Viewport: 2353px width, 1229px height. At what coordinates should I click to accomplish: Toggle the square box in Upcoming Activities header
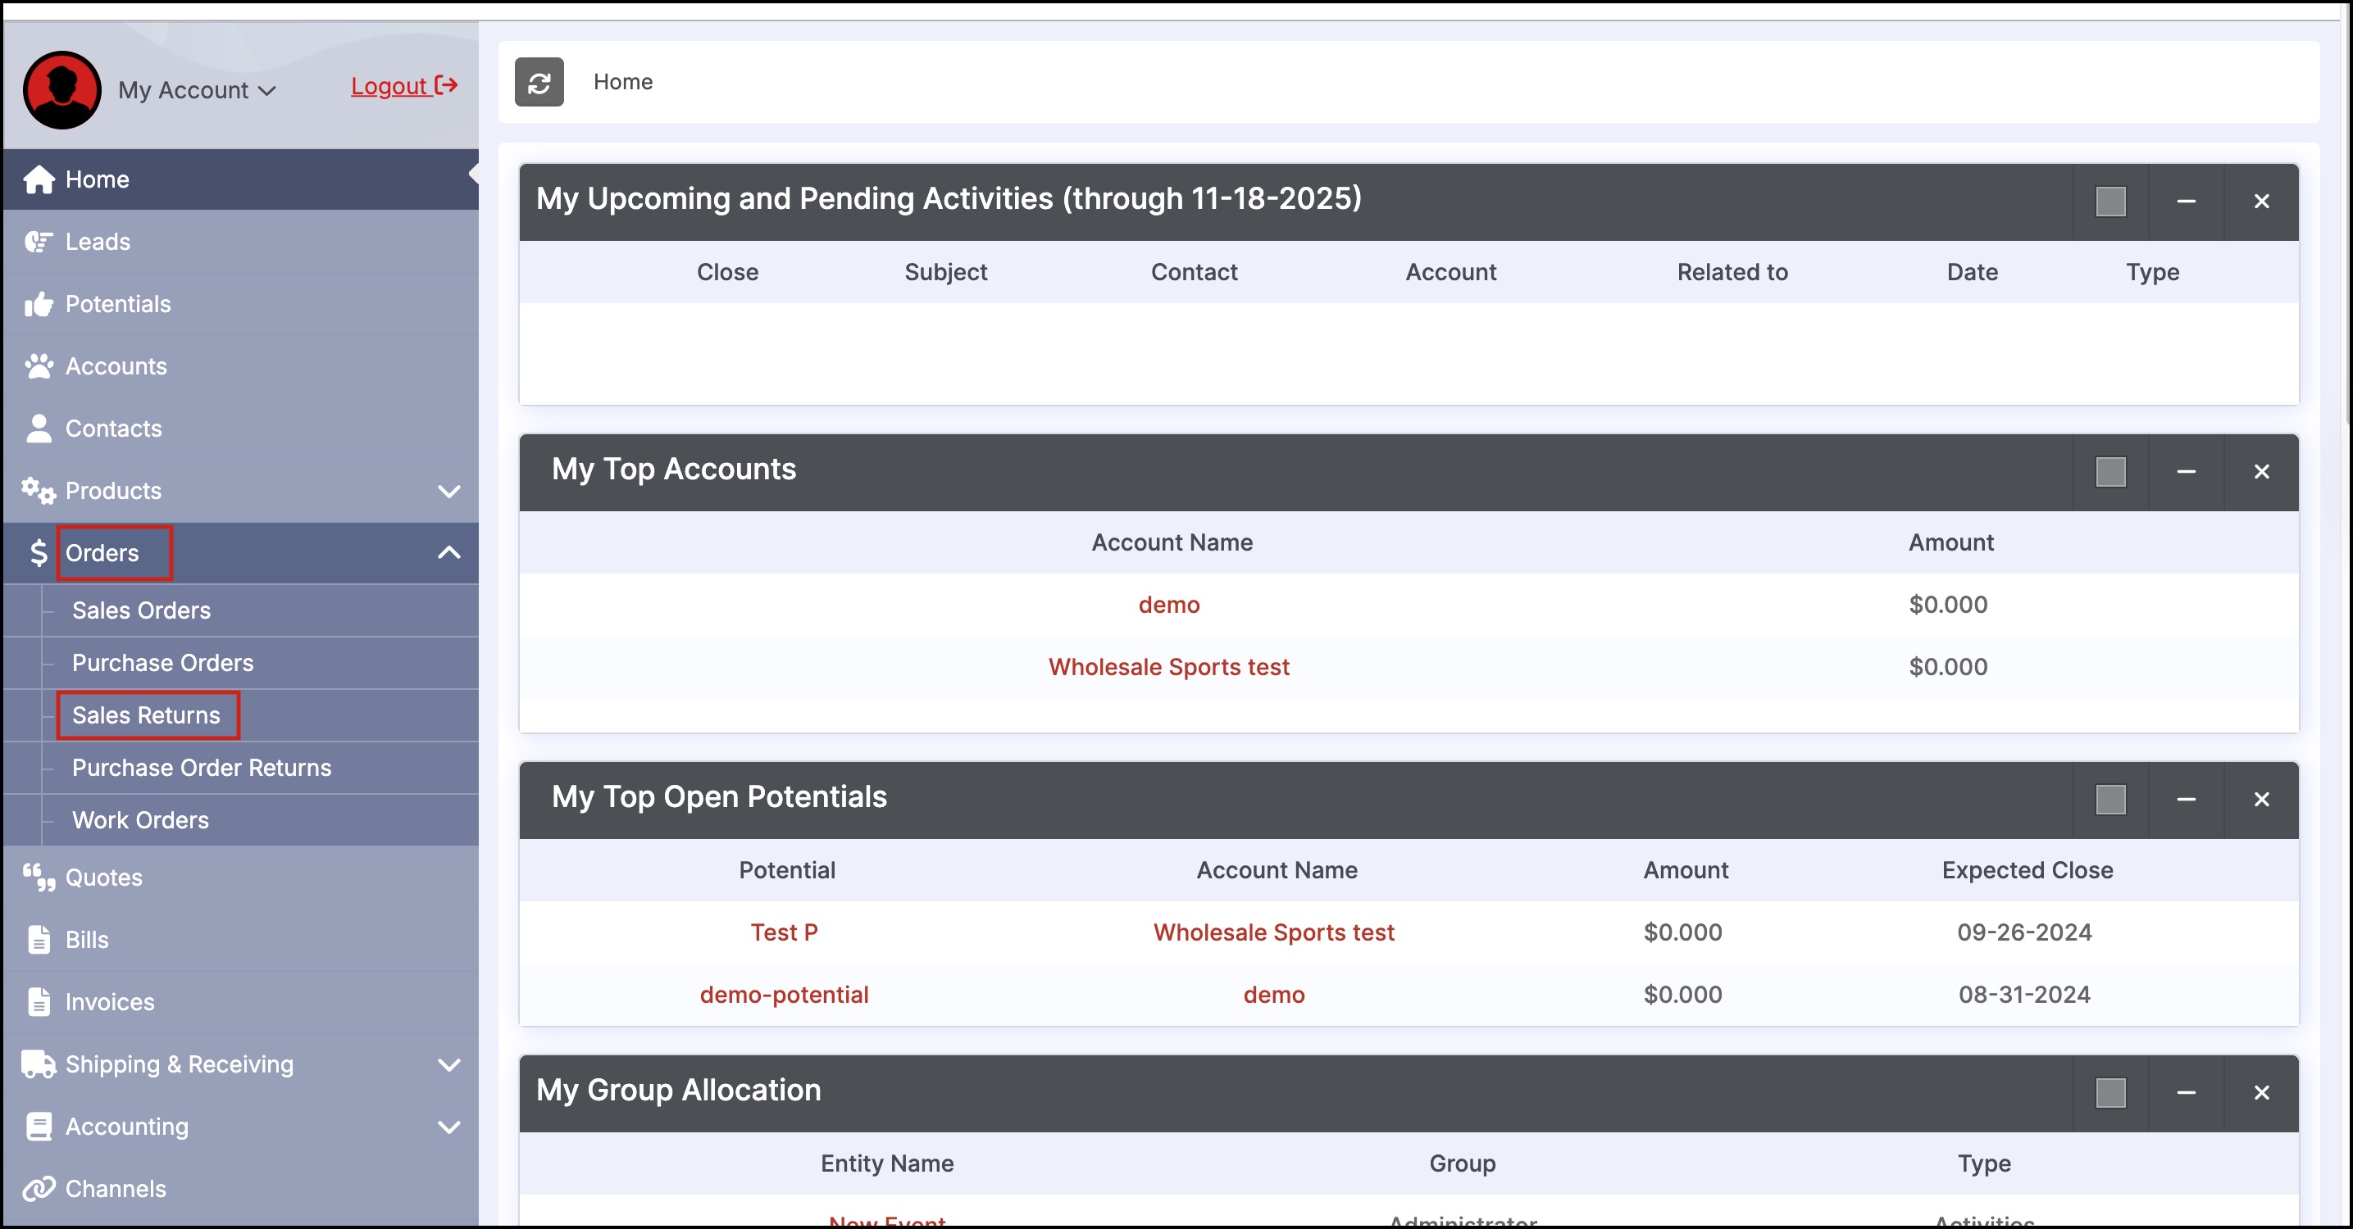pos(2110,202)
